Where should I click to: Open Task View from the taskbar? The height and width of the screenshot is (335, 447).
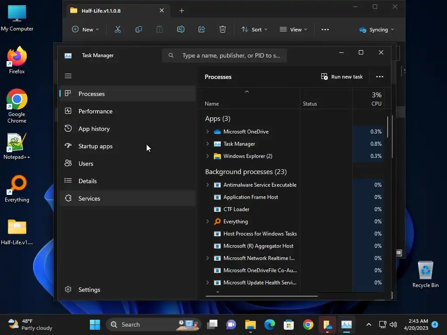pos(212,325)
